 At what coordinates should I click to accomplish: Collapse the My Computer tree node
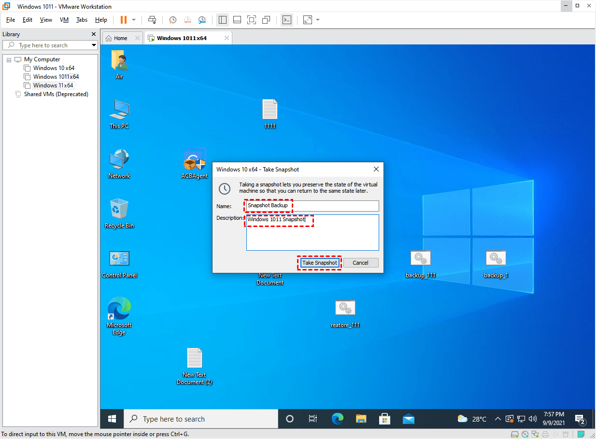click(x=9, y=60)
